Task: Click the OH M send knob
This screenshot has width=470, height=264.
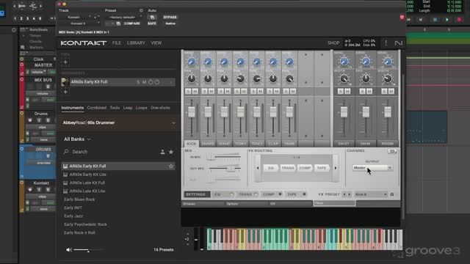Action: coord(366,62)
